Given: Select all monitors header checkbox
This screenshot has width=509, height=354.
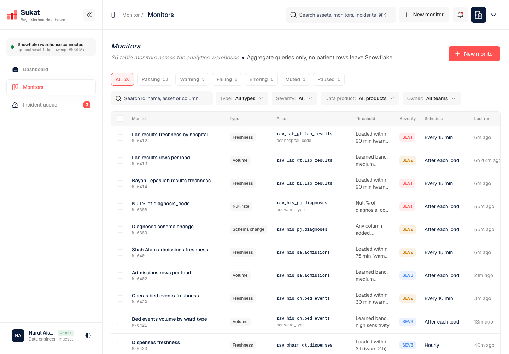Looking at the screenshot, I should [x=120, y=119].
